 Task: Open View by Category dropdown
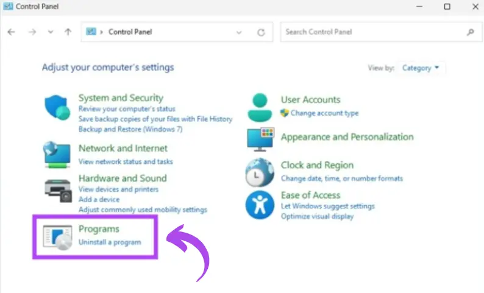tap(421, 68)
